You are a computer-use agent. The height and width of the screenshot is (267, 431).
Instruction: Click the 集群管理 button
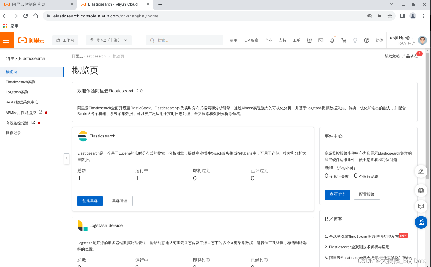119,201
